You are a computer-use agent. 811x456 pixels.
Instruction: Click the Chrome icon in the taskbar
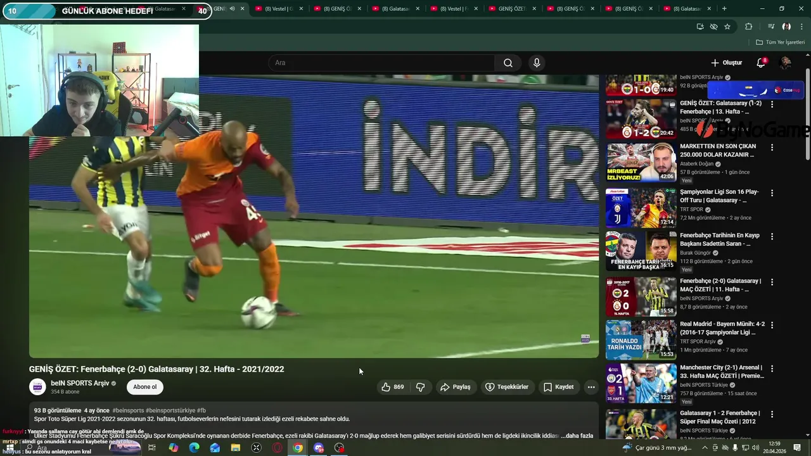coord(298,448)
